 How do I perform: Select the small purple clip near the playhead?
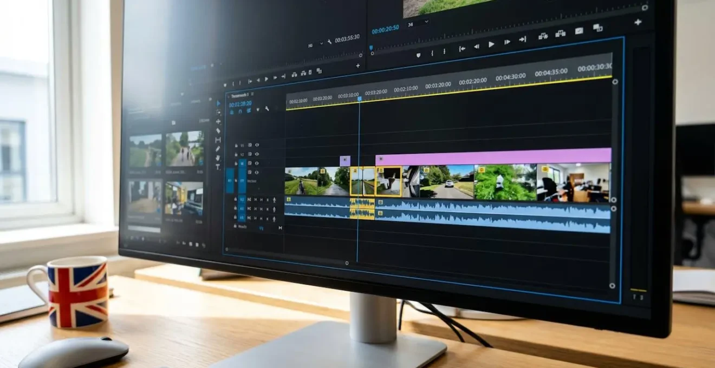345,161
